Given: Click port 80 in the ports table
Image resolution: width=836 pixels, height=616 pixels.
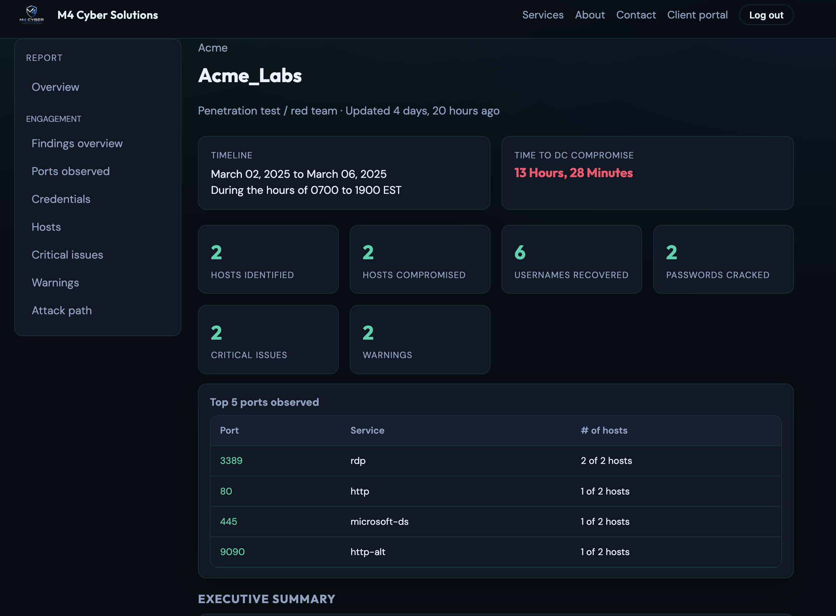Looking at the screenshot, I should pos(226,491).
